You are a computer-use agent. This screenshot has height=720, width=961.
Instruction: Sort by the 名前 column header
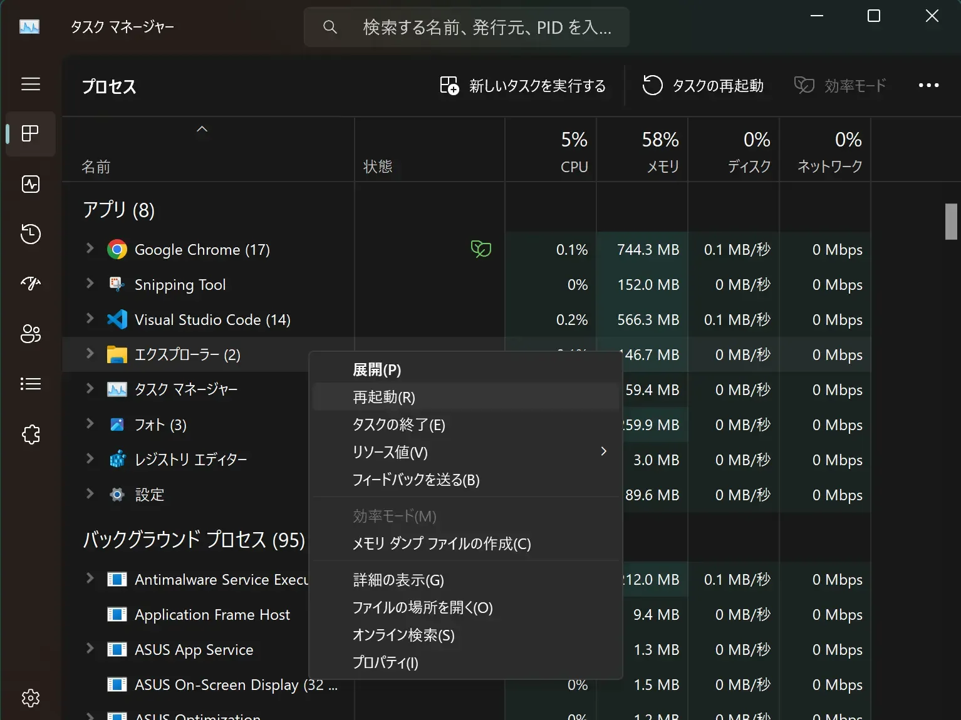[x=209, y=150]
